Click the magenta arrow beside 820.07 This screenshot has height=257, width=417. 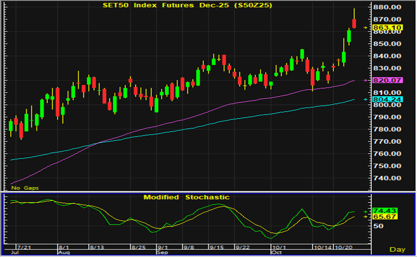[366, 80]
